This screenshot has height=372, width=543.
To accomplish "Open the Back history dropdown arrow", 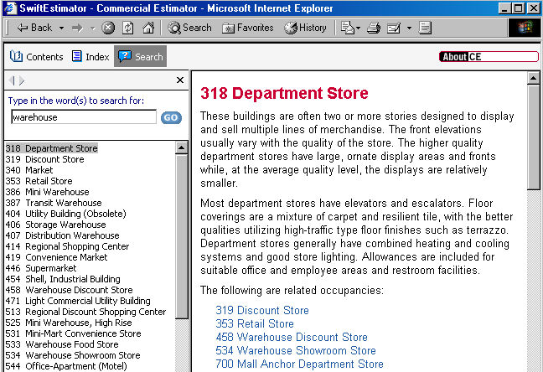I will click(x=61, y=28).
